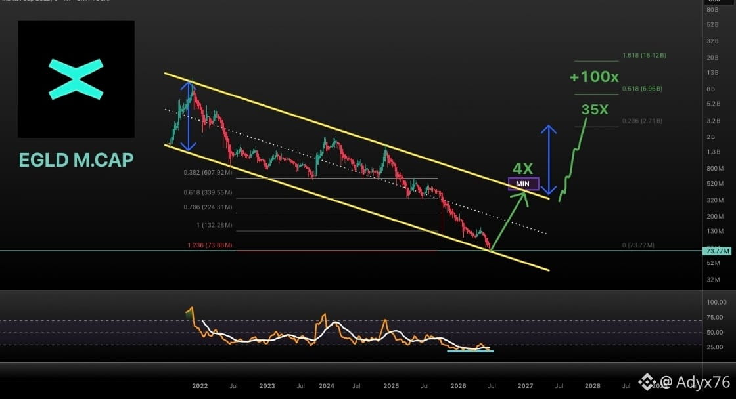The height and width of the screenshot is (399, 736).
Task: Click the 80B price scale label
Action: point(712,10)
